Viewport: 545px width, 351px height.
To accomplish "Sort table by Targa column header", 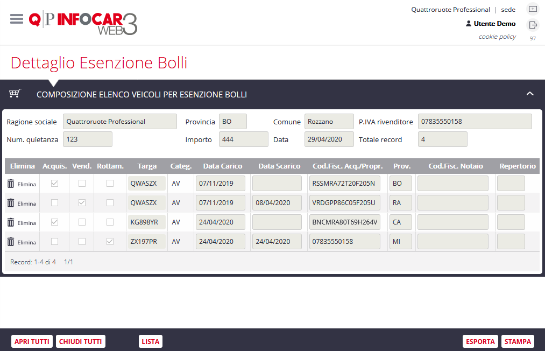I will pos(147,166).
